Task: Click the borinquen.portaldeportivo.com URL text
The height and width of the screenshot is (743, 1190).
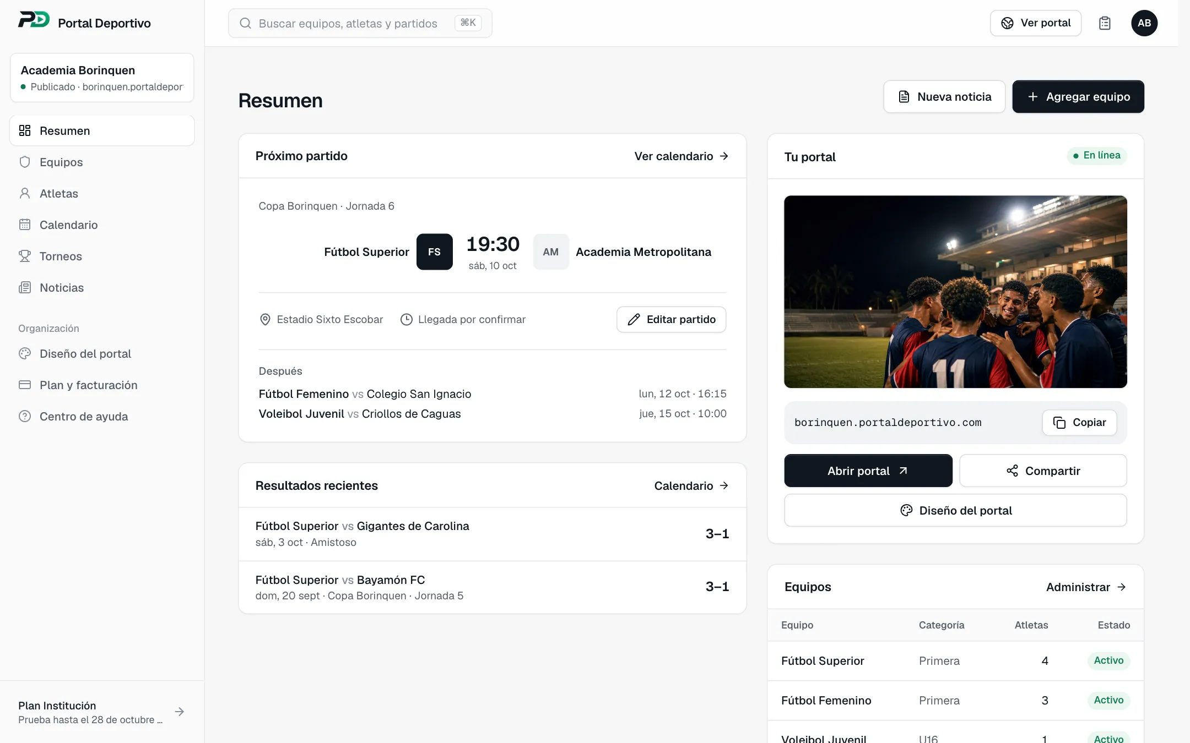Action: tap(888, 422)
